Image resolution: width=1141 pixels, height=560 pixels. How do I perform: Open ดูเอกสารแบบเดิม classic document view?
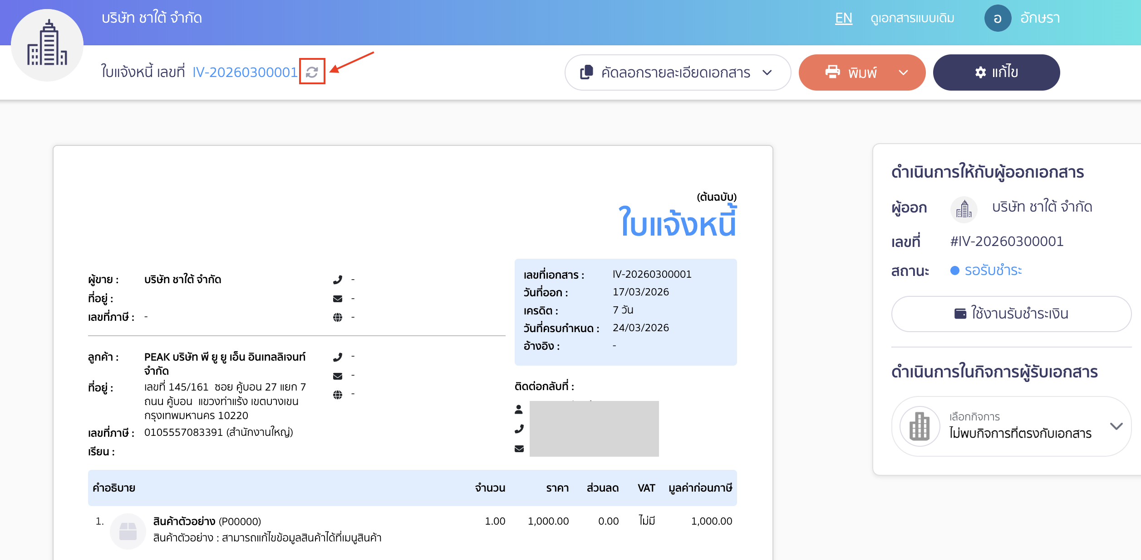912,18
